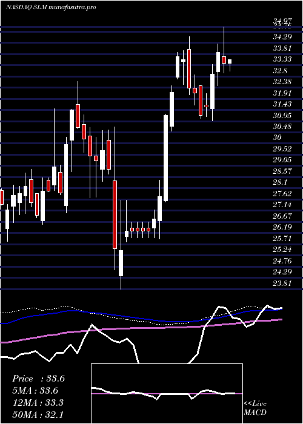Click the 50MA : 32.1 readout

(38, 414)
